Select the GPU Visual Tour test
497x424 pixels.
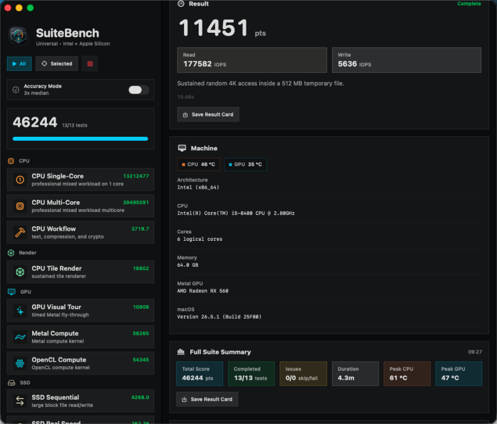point(81,310)
